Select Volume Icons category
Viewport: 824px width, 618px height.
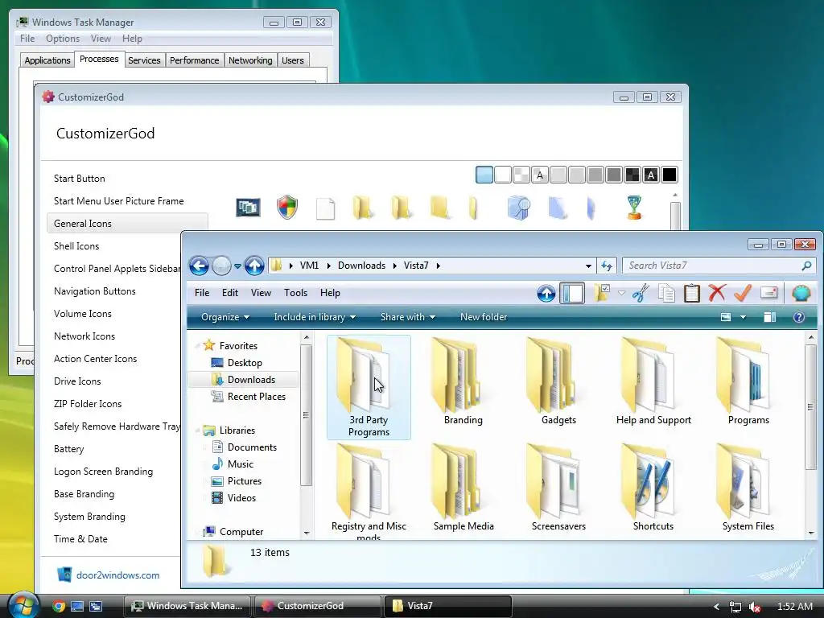pos(83,314)
